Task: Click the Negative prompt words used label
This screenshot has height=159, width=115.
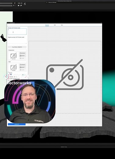Action: coord(16,37)
